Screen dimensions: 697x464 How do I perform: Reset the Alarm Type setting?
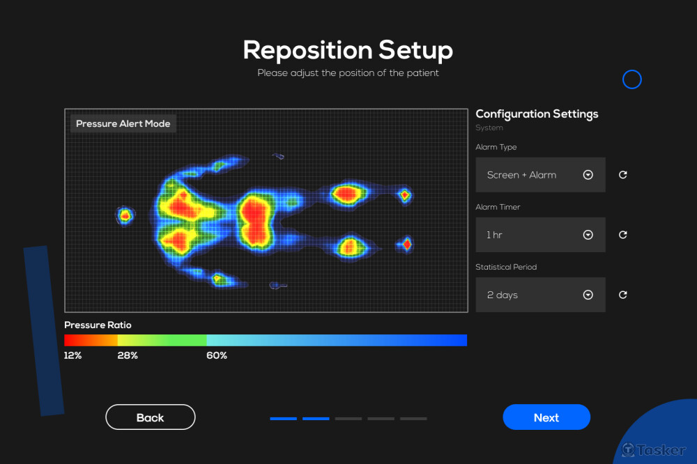coord(623,175)
